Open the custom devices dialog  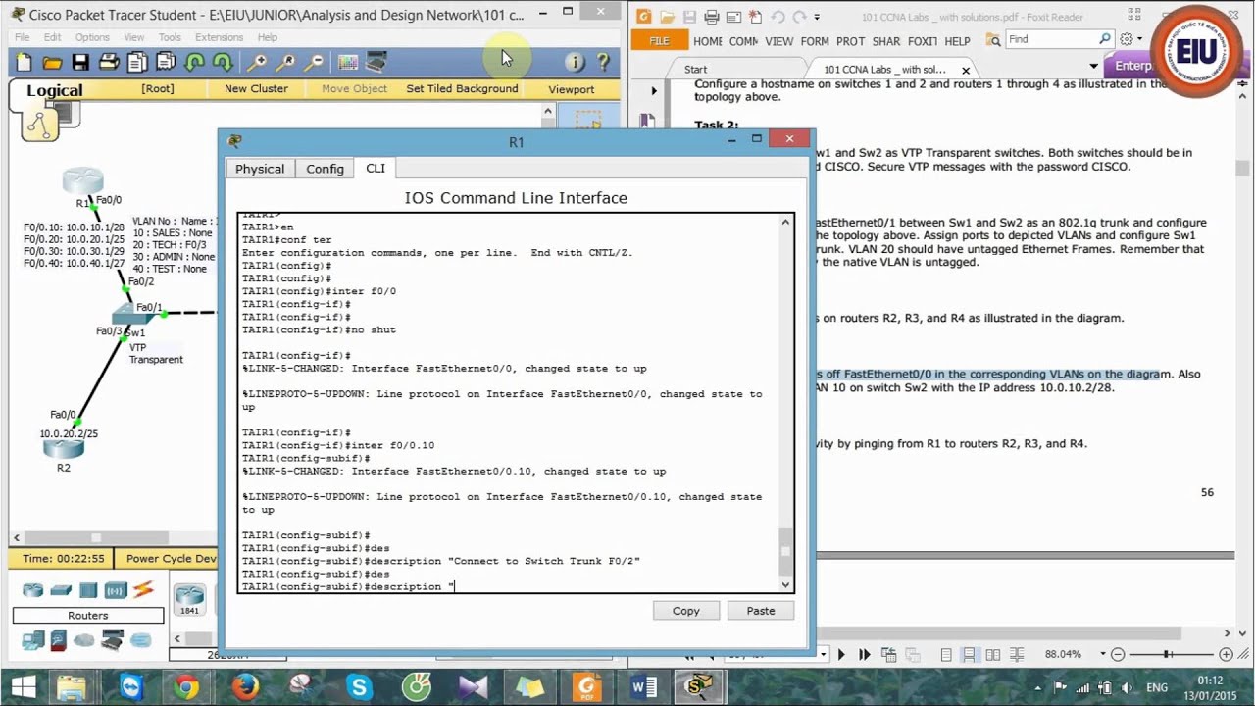click(x=376, y=63)
